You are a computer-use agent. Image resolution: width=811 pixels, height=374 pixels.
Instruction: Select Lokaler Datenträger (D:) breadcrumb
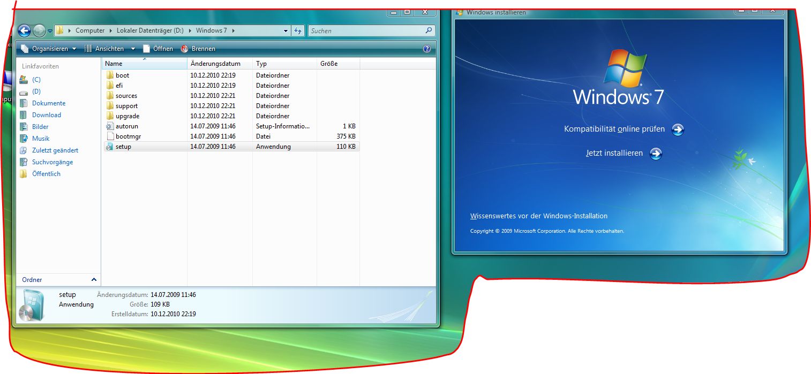coord(149,30)
